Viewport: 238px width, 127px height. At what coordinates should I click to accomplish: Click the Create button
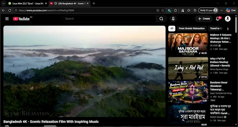[x=204, y=19]
